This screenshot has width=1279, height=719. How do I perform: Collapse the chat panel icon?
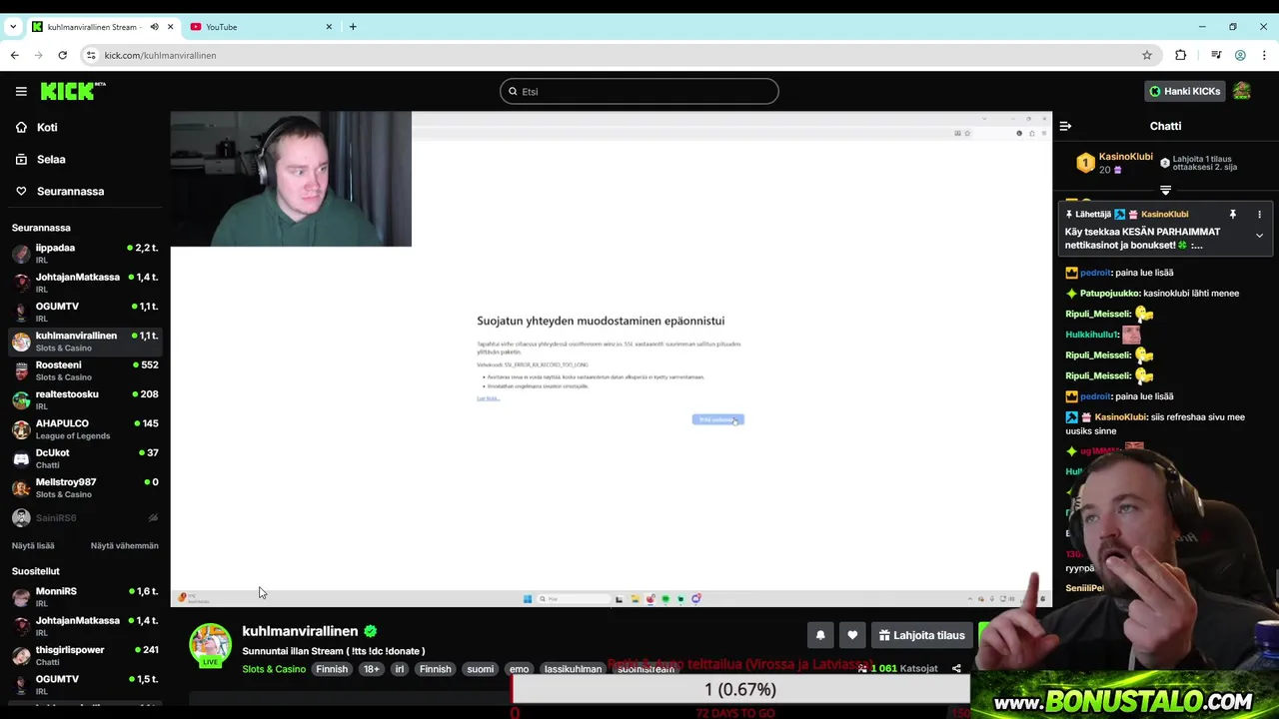pos(1065,127)
